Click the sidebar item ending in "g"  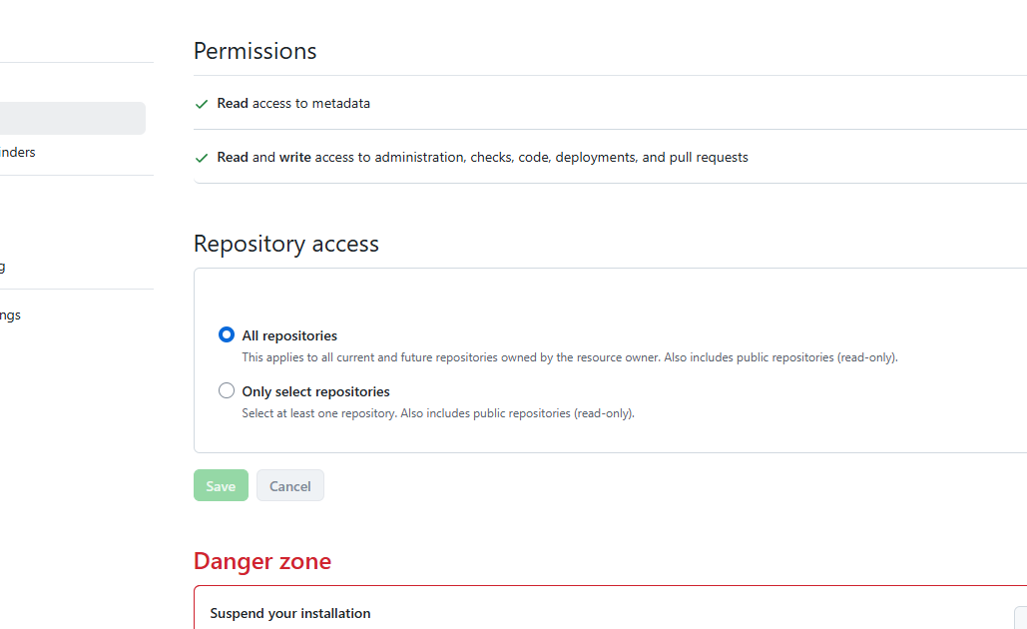(x=3, y=267)
